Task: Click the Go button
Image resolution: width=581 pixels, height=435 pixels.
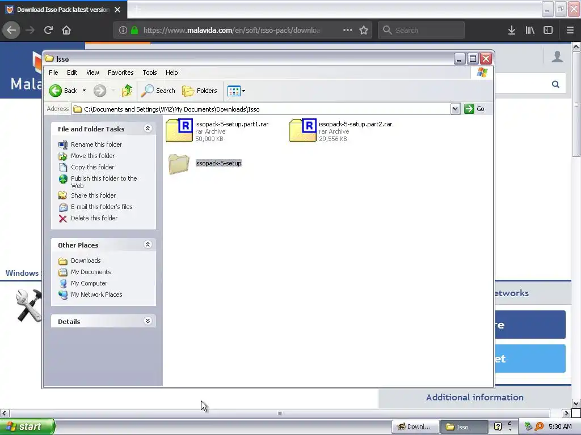Action: 475,109
